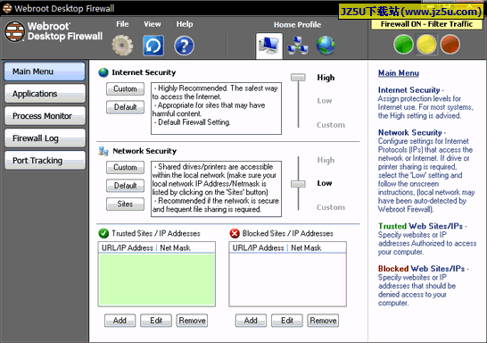
Task: Open the gear settings icon under File
Action: pyautogui.click(x=122, y=46)
